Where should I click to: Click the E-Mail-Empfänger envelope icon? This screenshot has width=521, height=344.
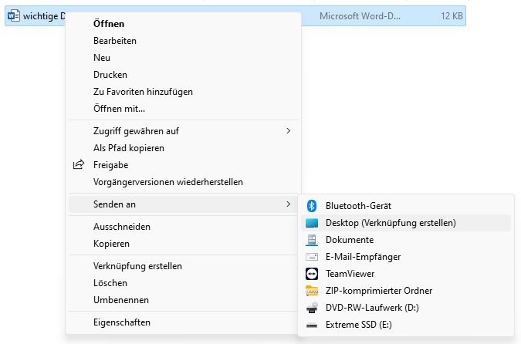coord(312,257)
